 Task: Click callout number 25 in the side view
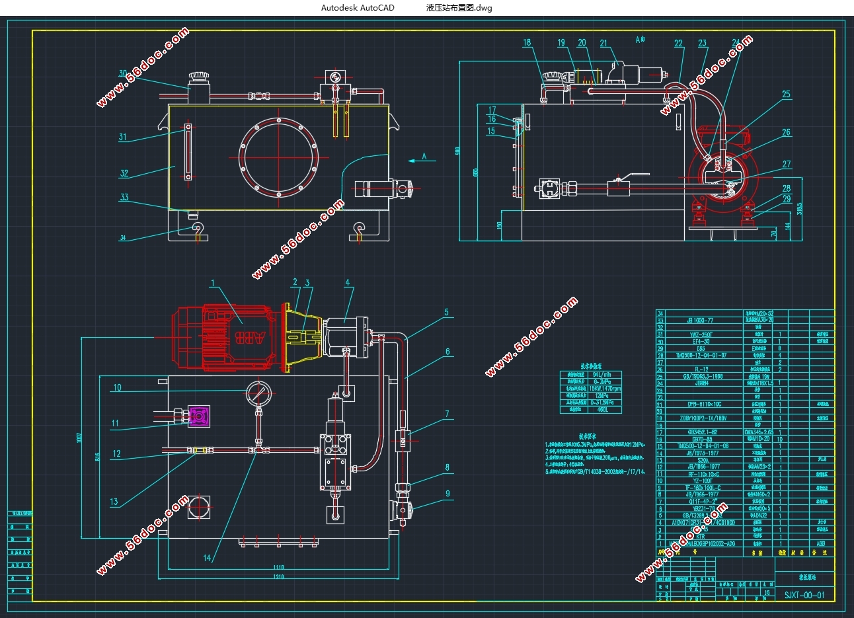coord(786,95)
